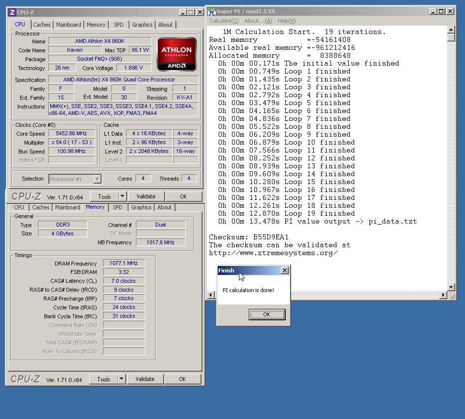Image resolution: width=465 pixels, height=419 pixels.
Task: Click the Threads value 4
Action: pyautogui.click(x=189, y=178)
